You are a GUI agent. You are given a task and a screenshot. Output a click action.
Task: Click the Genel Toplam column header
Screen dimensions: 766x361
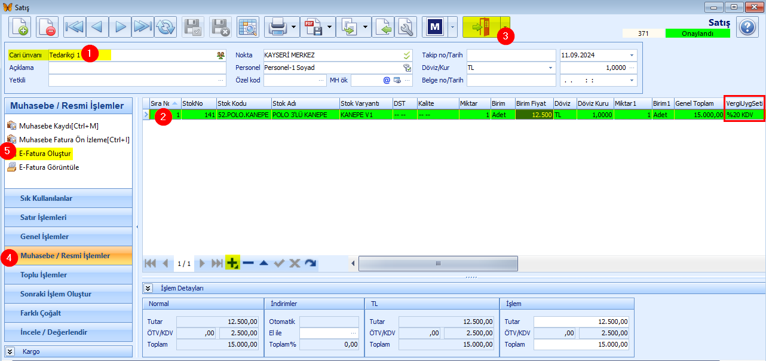(699, 103)
